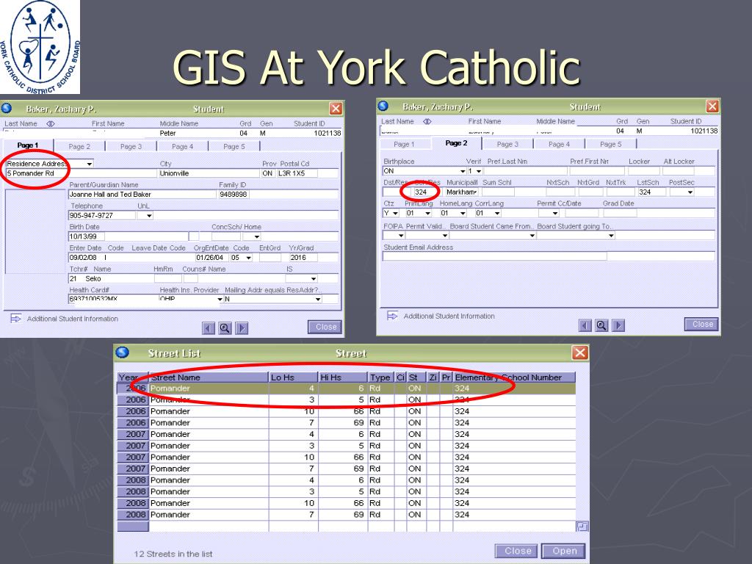Open Birthplace ON dropdown
The image size is (752, 564).
click(463, 171)
